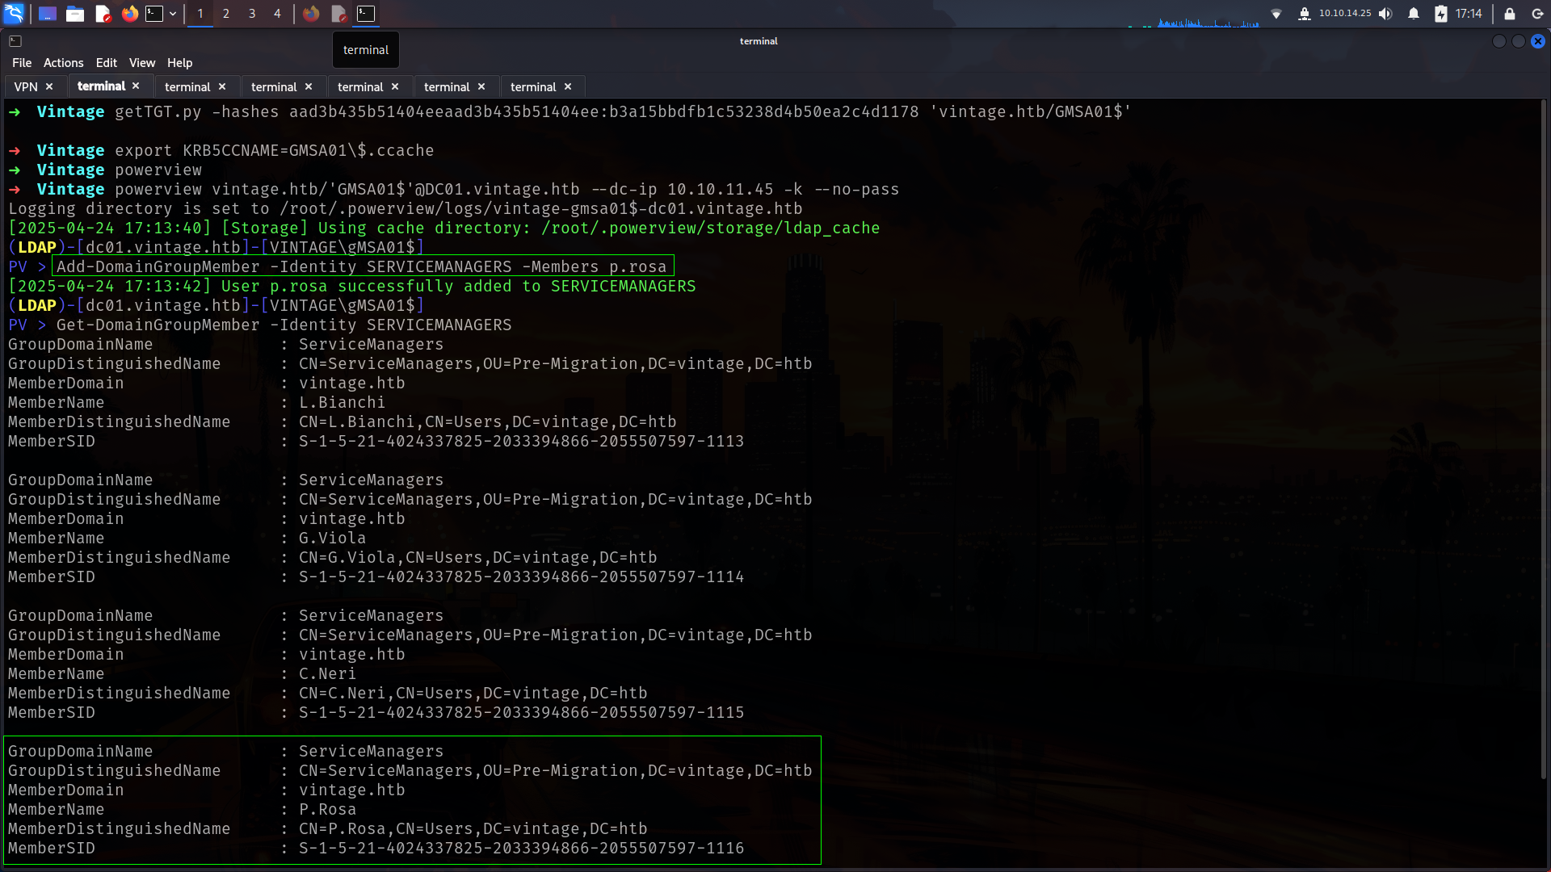This screenshot has height=872, width=1551.
Task: Maximize the terminal window
Action: [x=1519, y=41]
